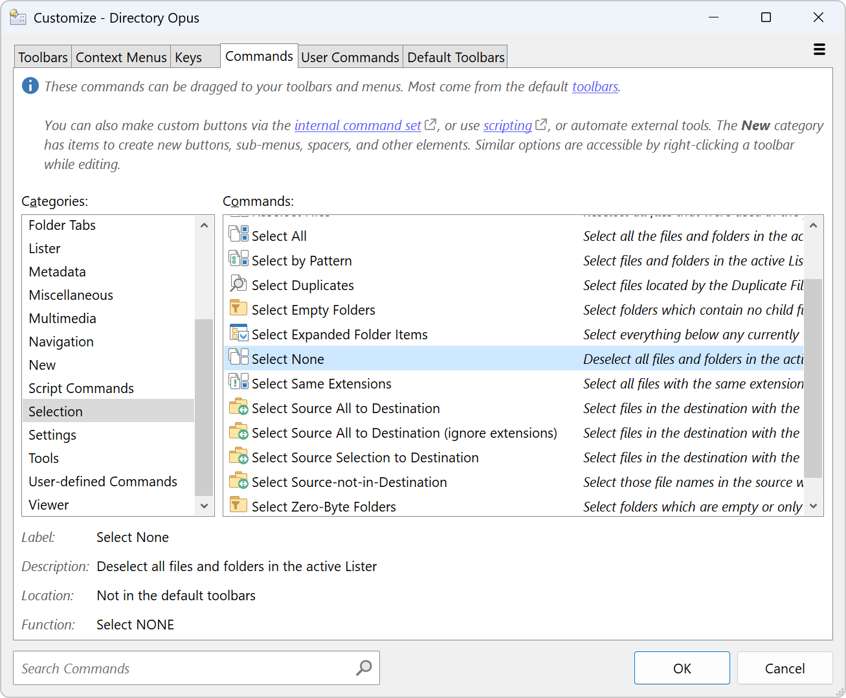This screenshot has height=698, width=846.
Task: Click the search magnifier icon
Action: (x=364, y=668)
